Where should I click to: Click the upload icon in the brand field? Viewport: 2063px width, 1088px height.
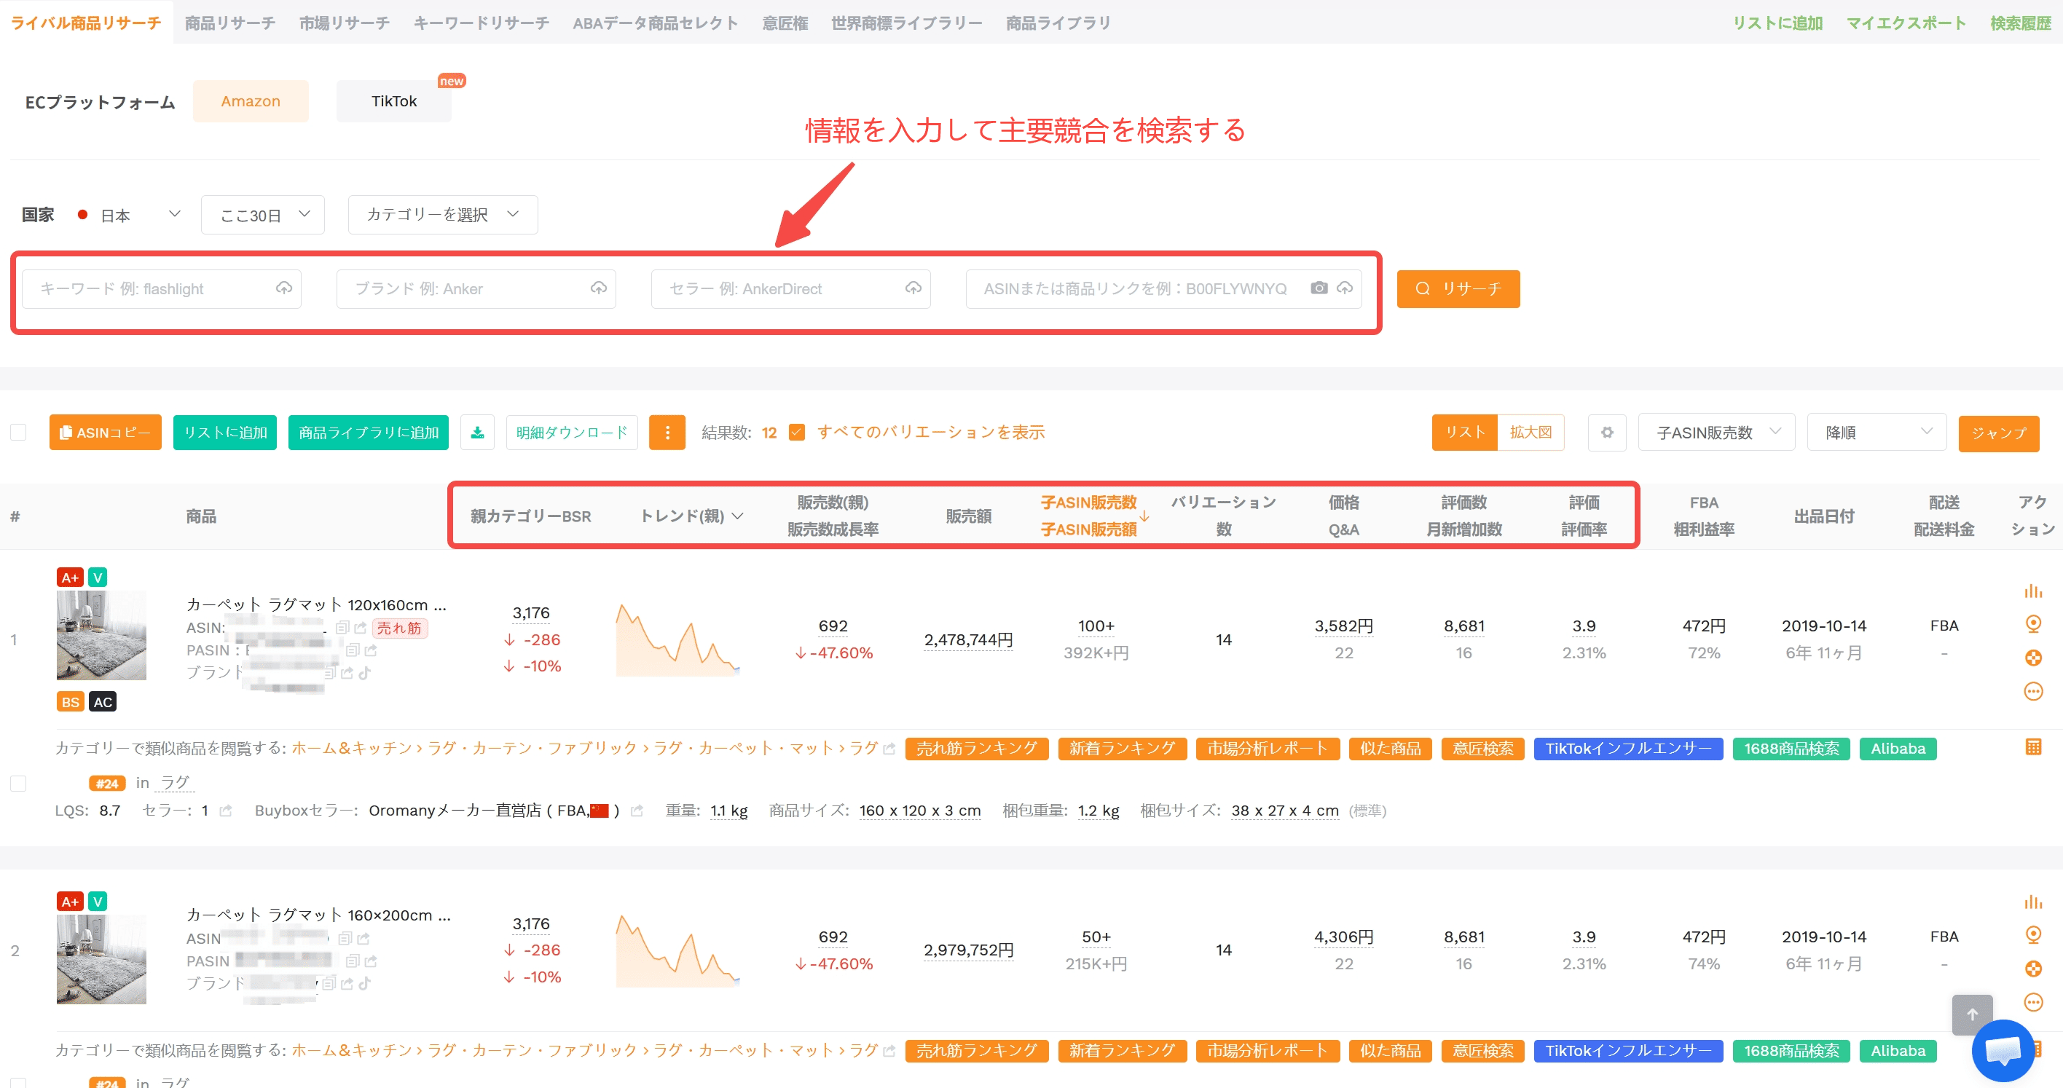(599, 288)
